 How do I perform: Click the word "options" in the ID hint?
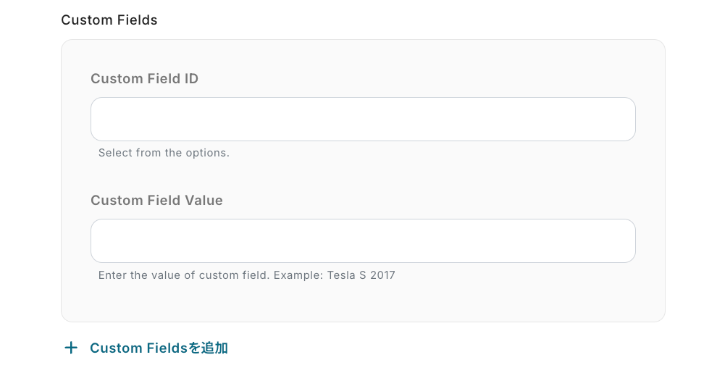point(206,154)
